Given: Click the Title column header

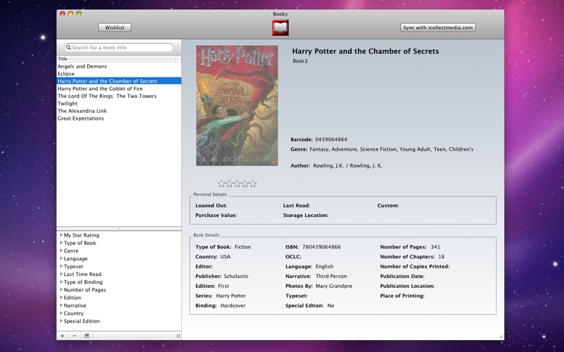Looking at the screenshot, I should point(116,59).
